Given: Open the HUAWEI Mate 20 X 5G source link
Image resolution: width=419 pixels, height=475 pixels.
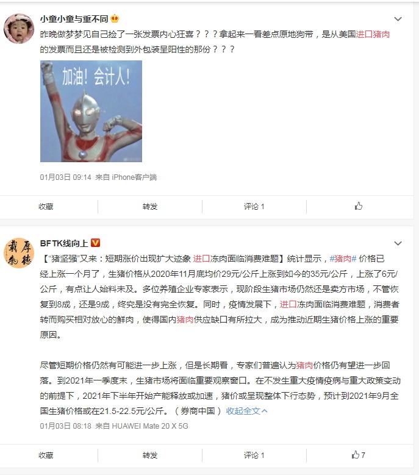Looking at the screenshot, I should (x=150, y=426).
